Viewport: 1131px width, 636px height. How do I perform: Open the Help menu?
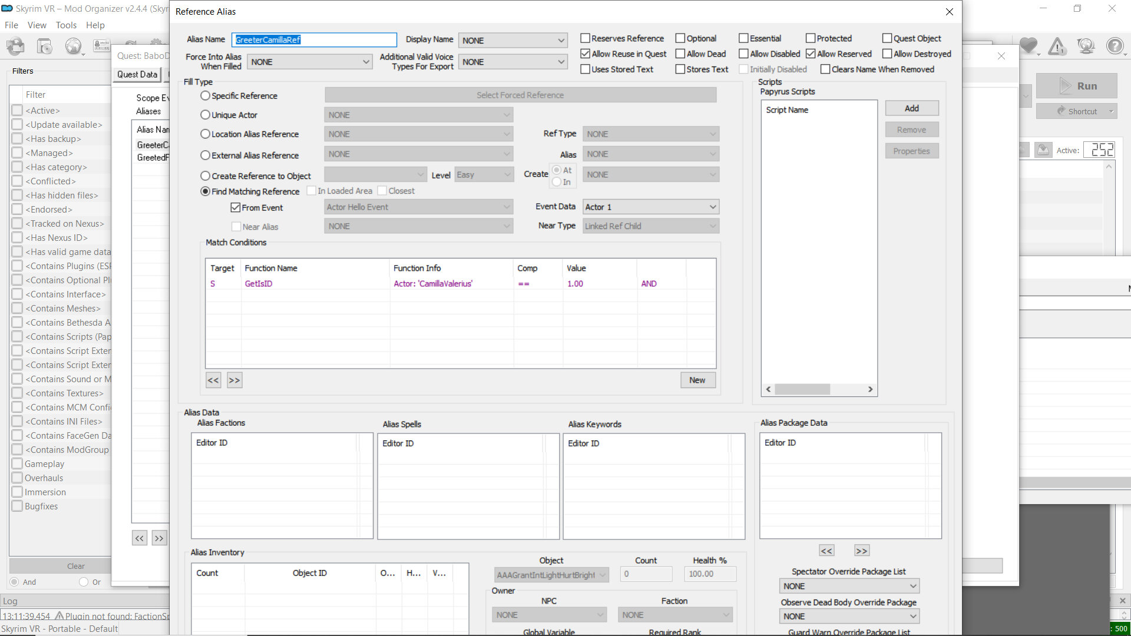point(95,25)
